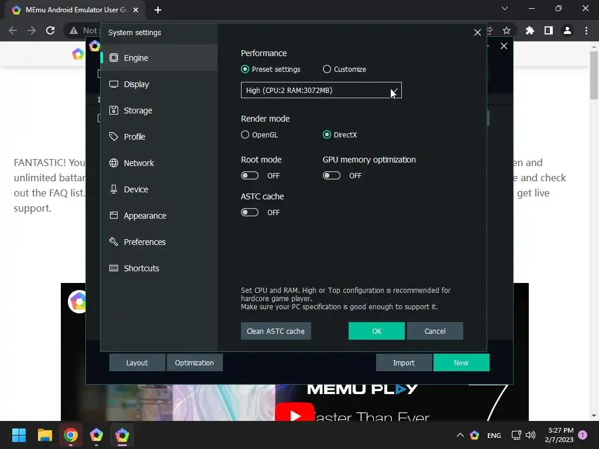The height and width of the screenshot is (449, 599).
Task: Click the Clean ASTC cache button
Action: [276, 331]
